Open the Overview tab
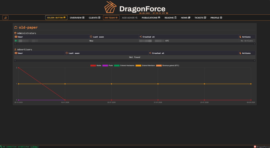Screen dimensions: 270x148 [x=77, y=18]
